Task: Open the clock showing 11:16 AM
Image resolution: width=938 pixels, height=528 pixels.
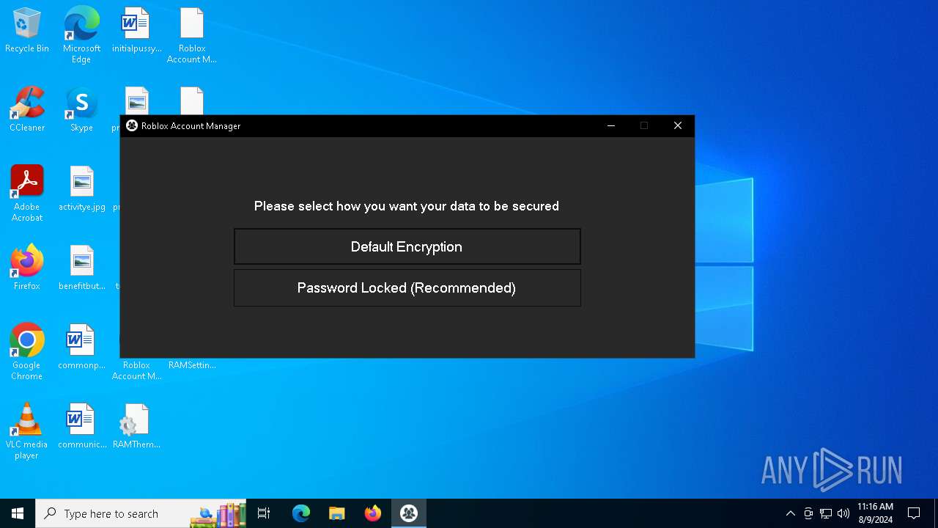Action: [x=875, y=513]
